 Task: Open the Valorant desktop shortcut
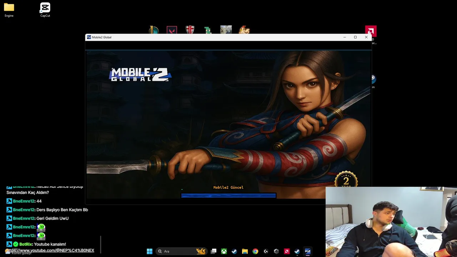click(x=172, y=30)
